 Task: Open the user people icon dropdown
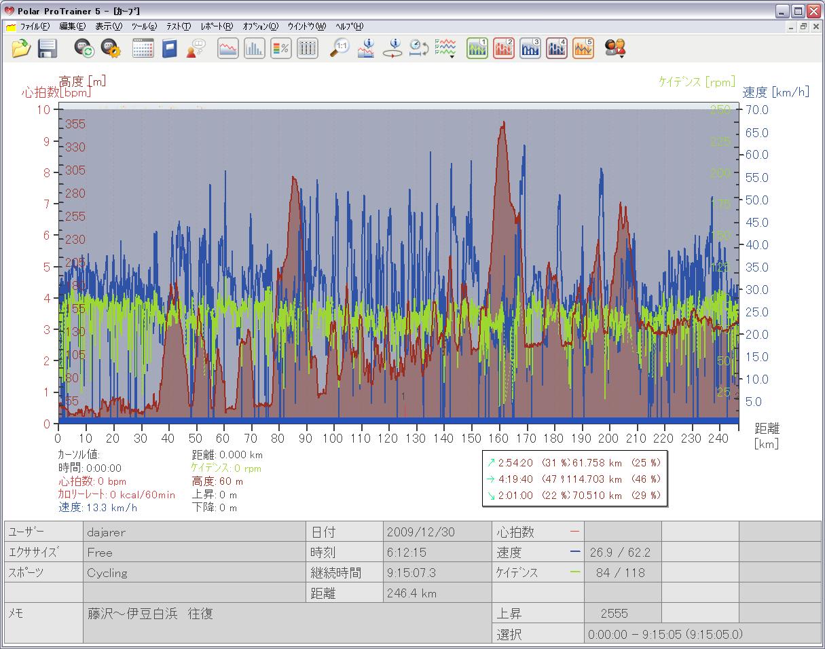tap(615, 48)
